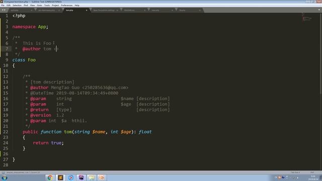Select the tom.php editor tab
The image size is (322, 181).
click(76, 10)
